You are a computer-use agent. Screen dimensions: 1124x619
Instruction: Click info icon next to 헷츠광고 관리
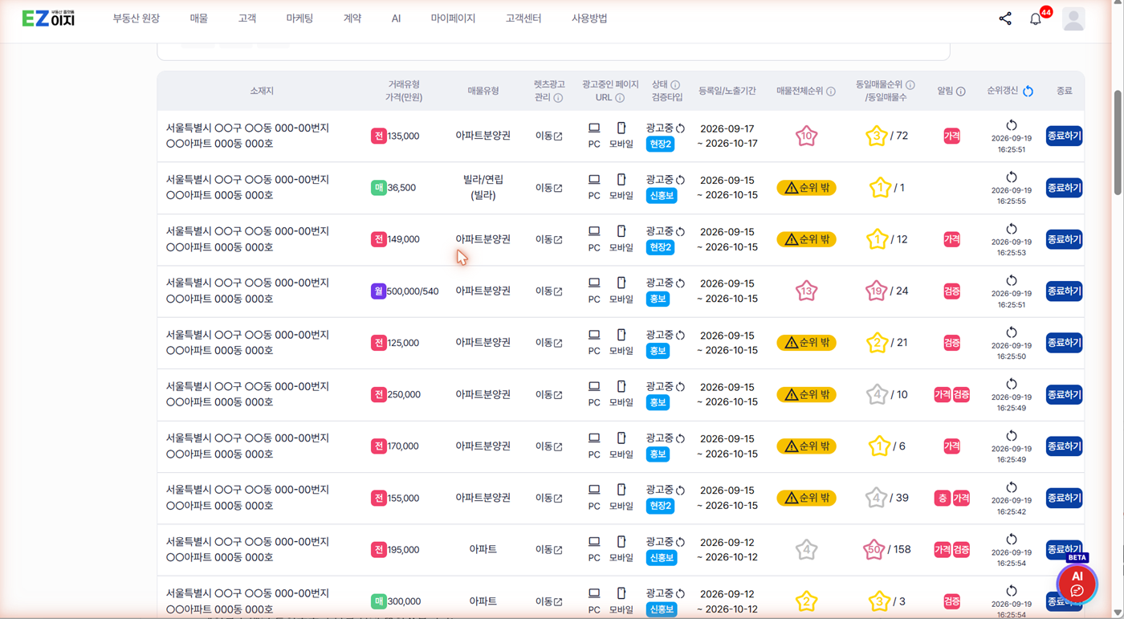[x=558, y=98]
